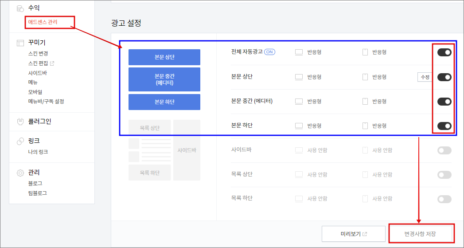This screenshot has height=248, width=464.
Task: Toggle the 본문 상단 ad switch
Action: coord(445,77)
